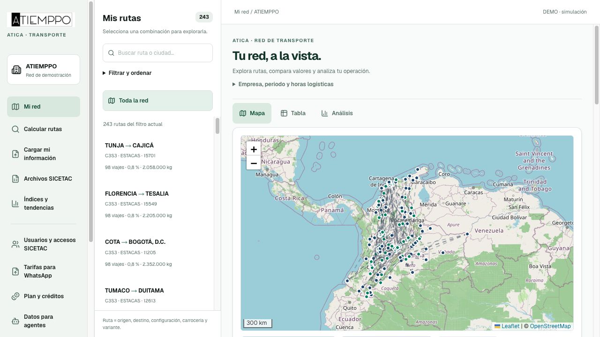Select the TUNJA → CAJICÁ route
600x337 pixels.
pos(158,157)
